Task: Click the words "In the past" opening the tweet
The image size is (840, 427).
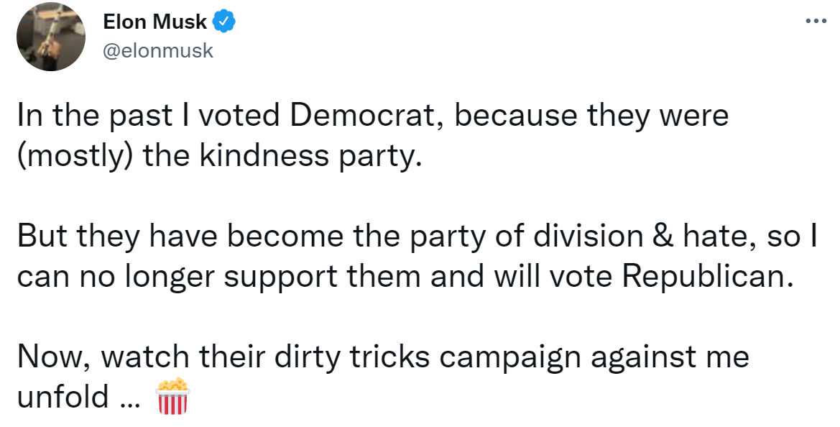Action: [x=95, y=116]
